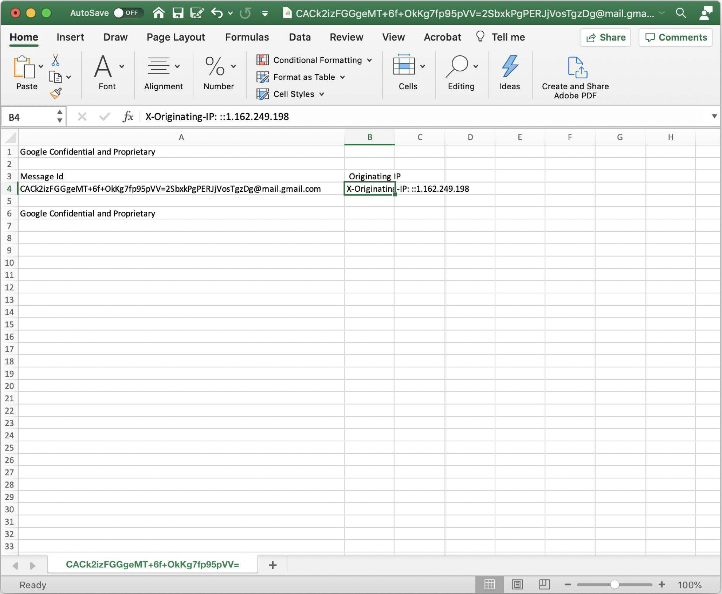Click the zoom slider handle

[615, 585]
